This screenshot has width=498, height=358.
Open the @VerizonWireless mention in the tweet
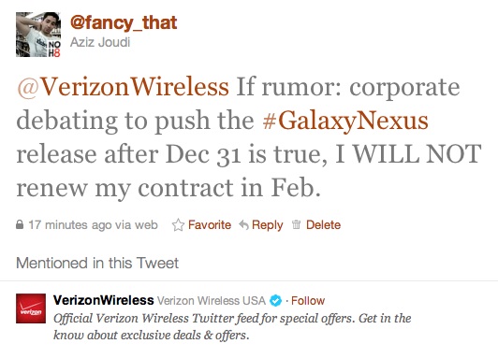pos(123,87)
